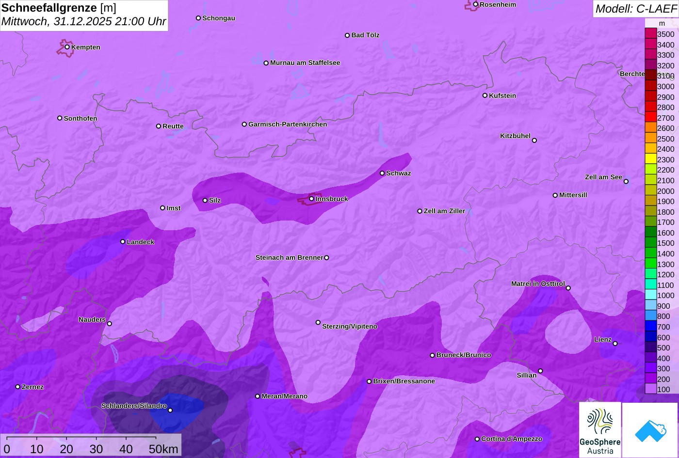
Task: Click the 50km mark on scale bar
Action: pos(163,449)
